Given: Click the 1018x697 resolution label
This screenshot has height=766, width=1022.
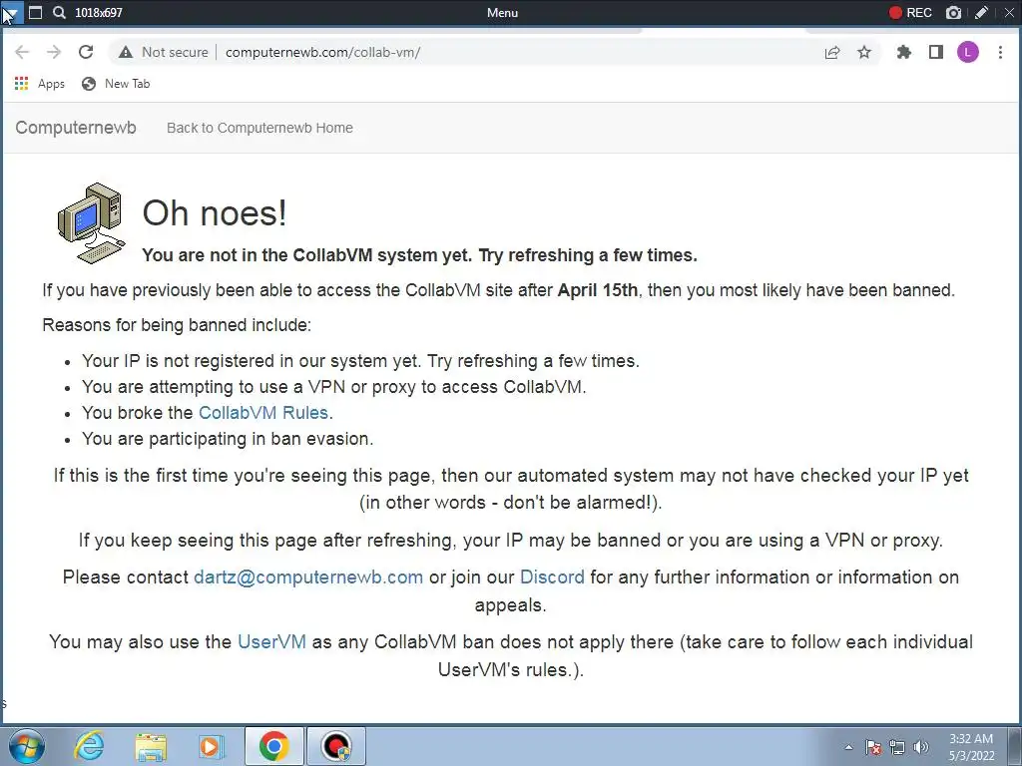Looking at the screenshot, I should click(99, 12).
